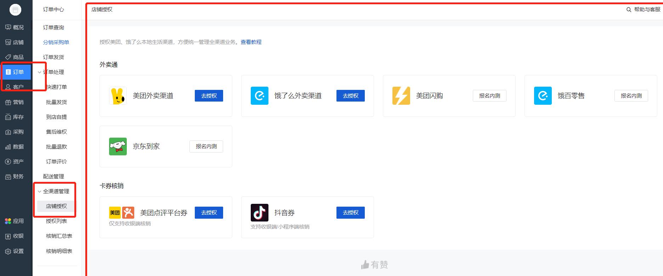Collapse the 全渠道管理 chevron
This screenshot has height=276, width=663.
[x=39, y=191]
